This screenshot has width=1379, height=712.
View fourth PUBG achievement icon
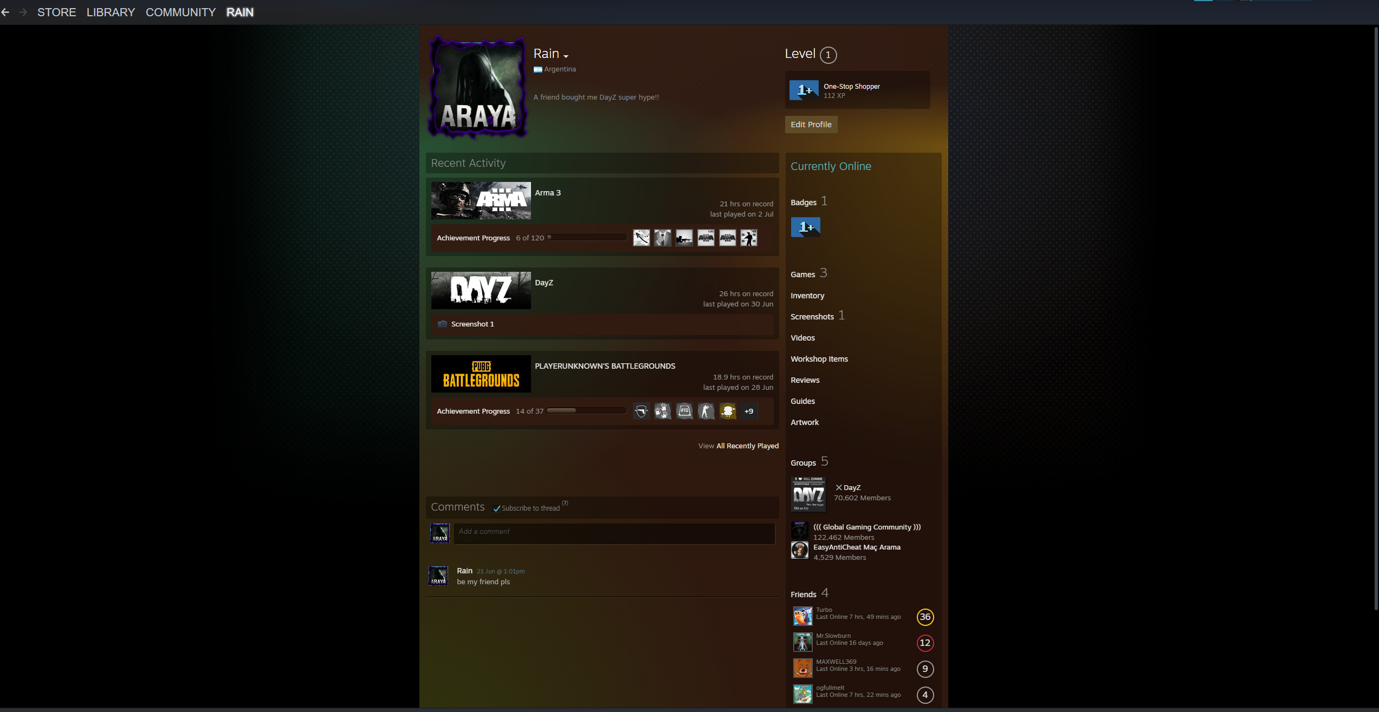pyautogui.click(x=706, y=411)
